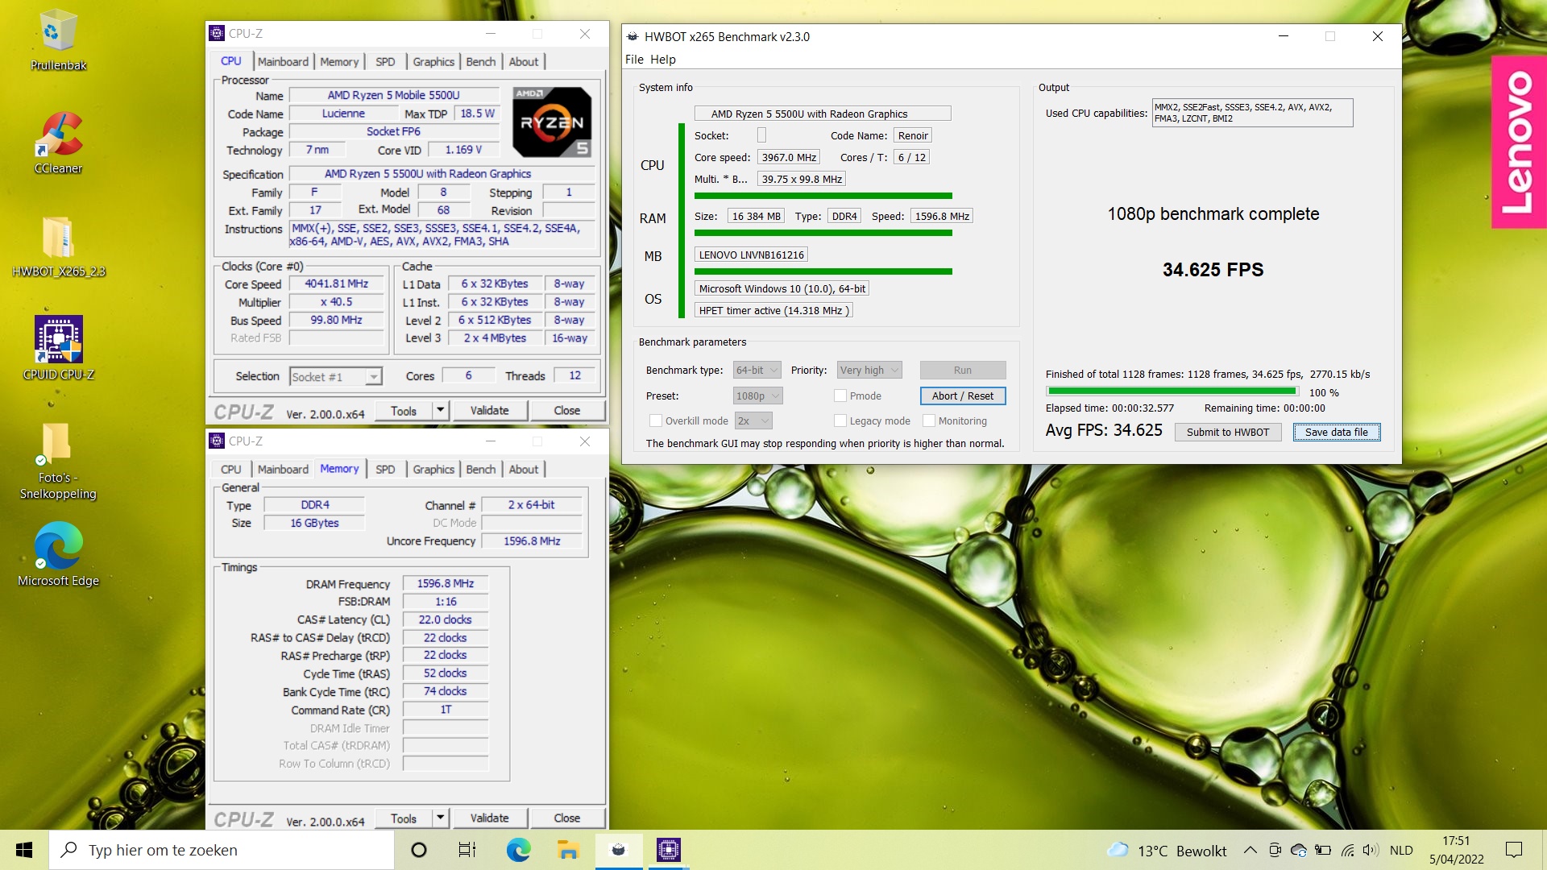Screen dimensions: 1547x870
Task: Expand Tools arrow in upper CPU-Z window
Action: [440, 410]
